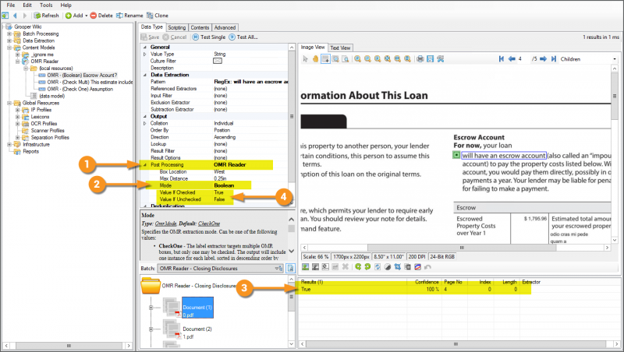Image resolution: width=624 pixels, height=352 pixels.
Task: Select OMR - (Check One) Assumption item
Action: click(80, 89)
